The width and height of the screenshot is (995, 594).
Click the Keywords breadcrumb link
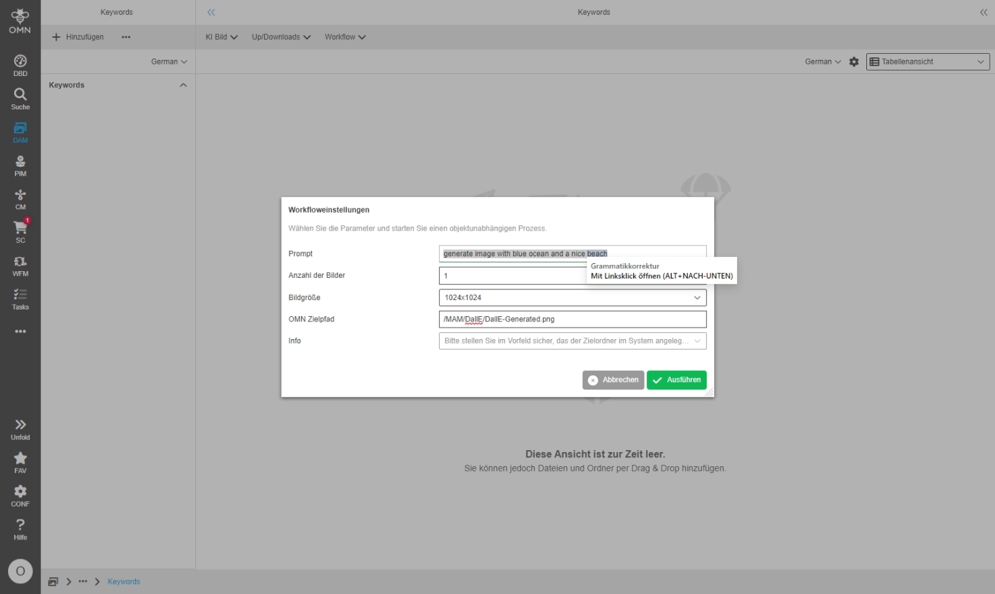tap(124, 582)
